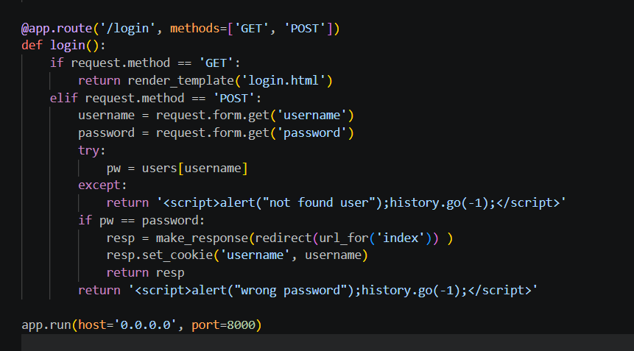Click 'render_template' function call
The image size is (634, 351).
pyautogui.click(x=180, y=80)
